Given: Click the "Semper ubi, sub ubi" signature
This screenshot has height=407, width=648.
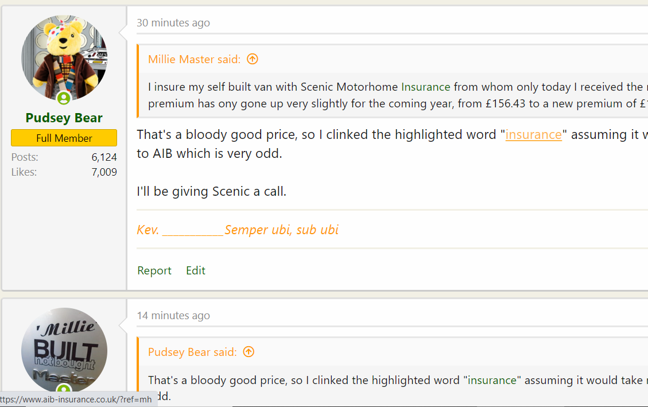Looking at the screenshot, I should coord(281,230).
